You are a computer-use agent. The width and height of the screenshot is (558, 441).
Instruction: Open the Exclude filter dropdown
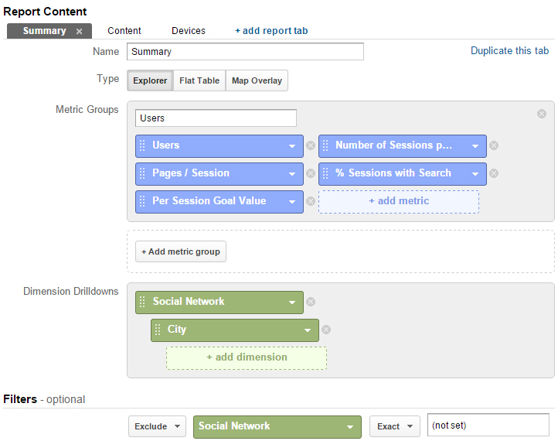click(x=158, y=426)
